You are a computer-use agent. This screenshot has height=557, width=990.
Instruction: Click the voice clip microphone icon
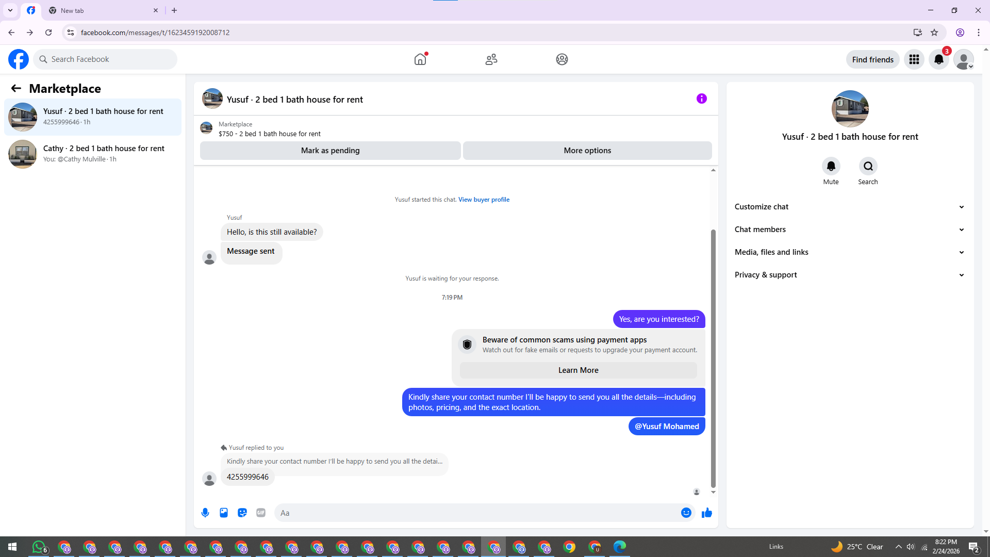[x=205, y=513]
